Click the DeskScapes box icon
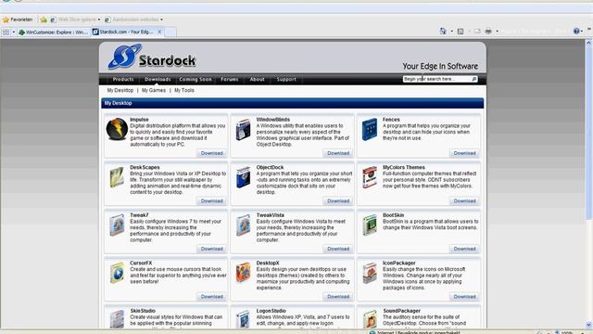This screenshot has width=593, height=334. [117, 177]
